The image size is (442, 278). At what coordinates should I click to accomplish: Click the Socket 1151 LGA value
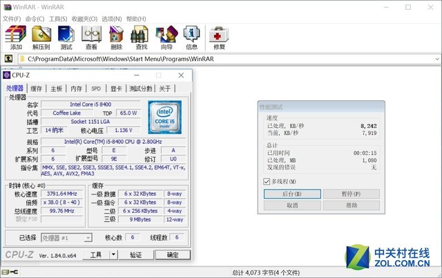(x=90, y=122)
